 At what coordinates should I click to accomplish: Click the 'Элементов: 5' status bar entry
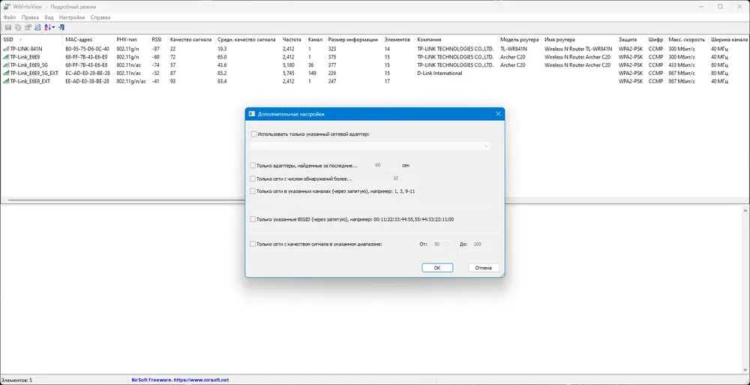(x=17, y=380)
